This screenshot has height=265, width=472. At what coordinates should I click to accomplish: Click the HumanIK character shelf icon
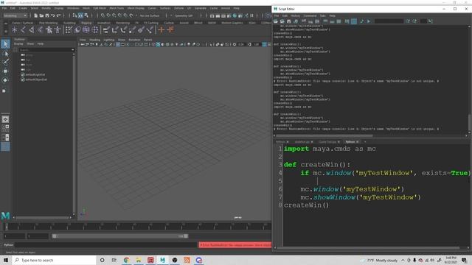pos(58,29)
